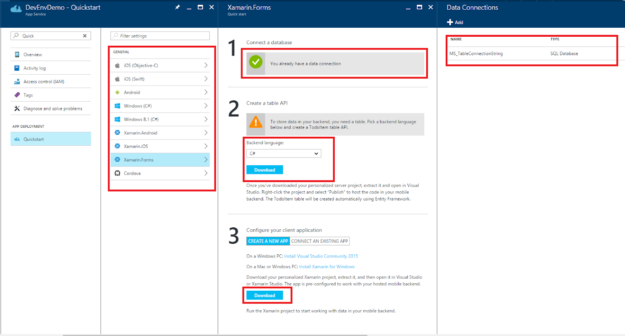
Task: Click the Xamarin.Android icon
Action: pyautogui.click(x=117, y=133)
